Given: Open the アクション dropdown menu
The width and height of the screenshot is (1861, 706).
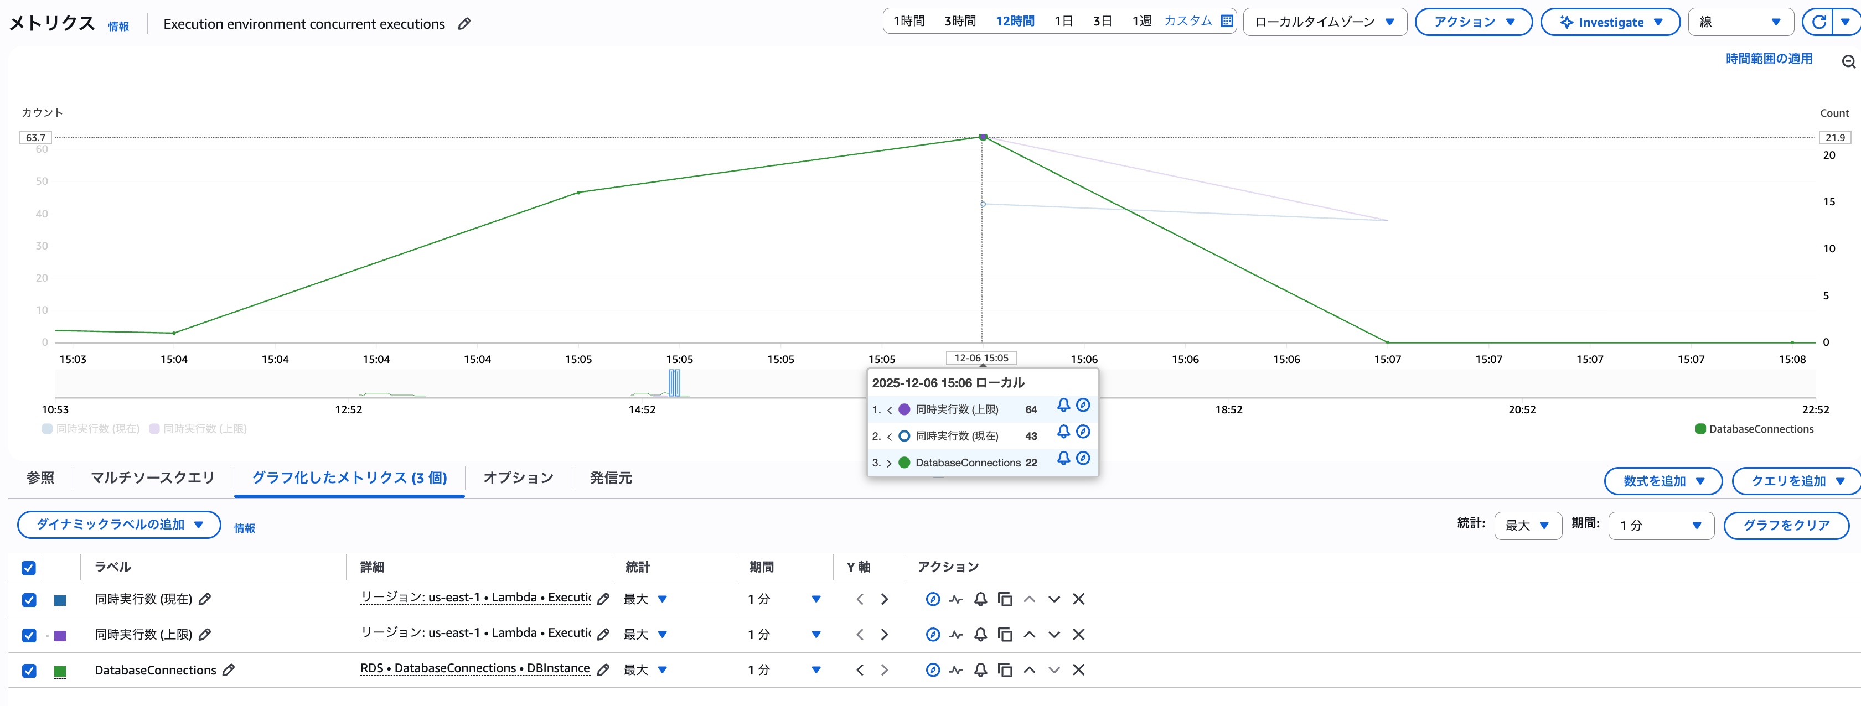Looking at the screenshot, I should click(x=1473, y=22).
